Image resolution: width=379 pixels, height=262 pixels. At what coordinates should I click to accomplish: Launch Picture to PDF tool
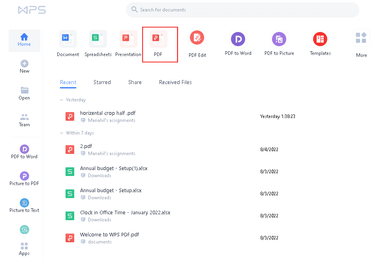(24, 179)
